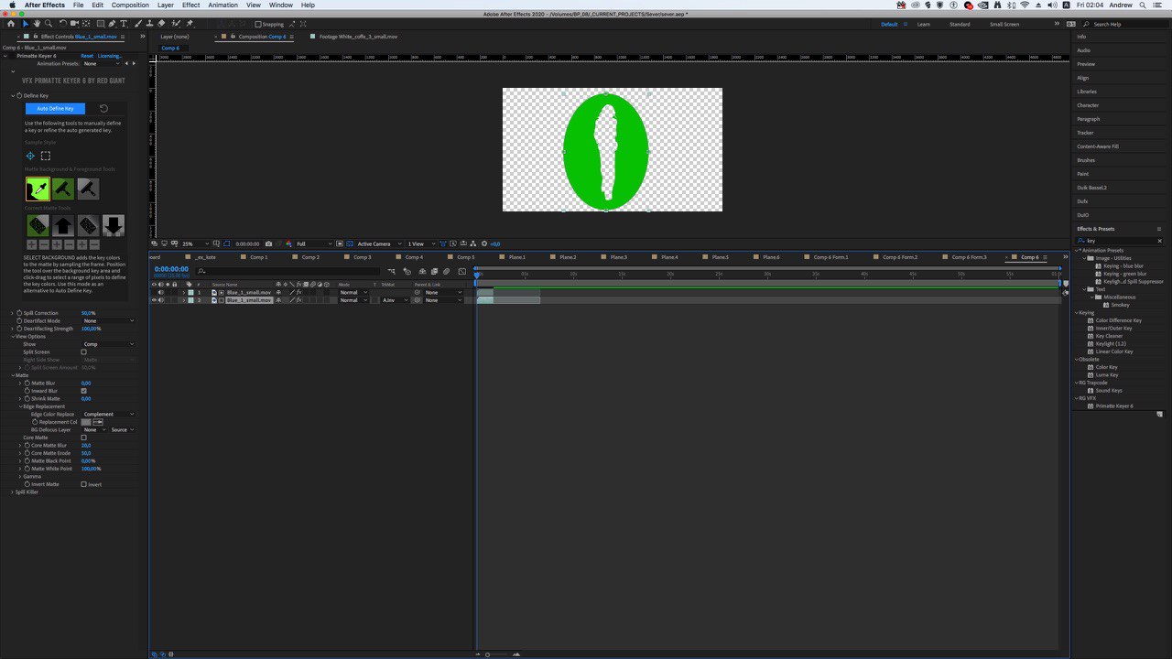Activate the Zoom magnifier tool

click(49, 24)
